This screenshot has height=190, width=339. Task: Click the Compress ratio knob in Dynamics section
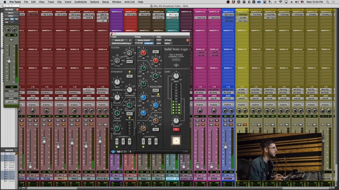(x=117, y=82)
